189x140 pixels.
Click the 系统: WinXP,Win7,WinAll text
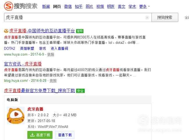point(48,127)
